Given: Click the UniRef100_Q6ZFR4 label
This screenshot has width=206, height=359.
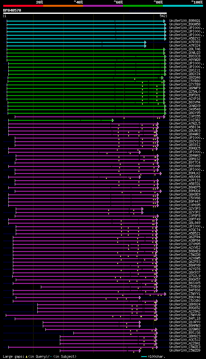Looking at the screenshot, I should click(x=185, y=237).
